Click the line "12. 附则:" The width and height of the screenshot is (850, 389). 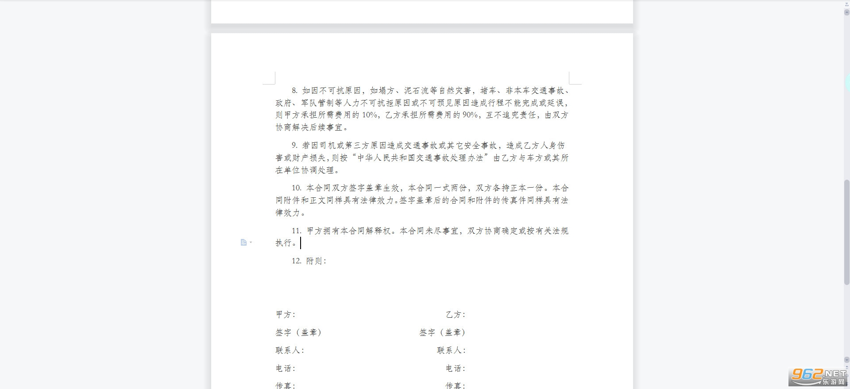pyautogui.click(x=309, y=261)
